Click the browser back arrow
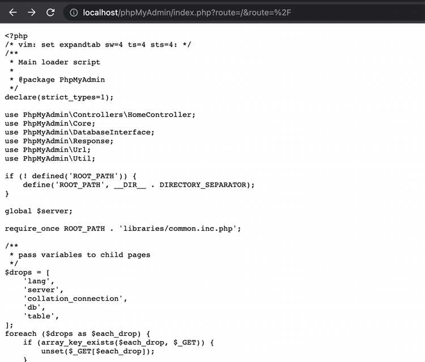Viewport: 425px width, 362px height. pyautogui.click(x=12, y=12)
